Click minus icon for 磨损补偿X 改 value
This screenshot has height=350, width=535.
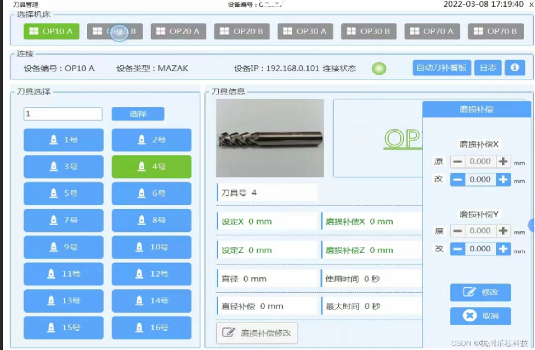pos(457,180)
